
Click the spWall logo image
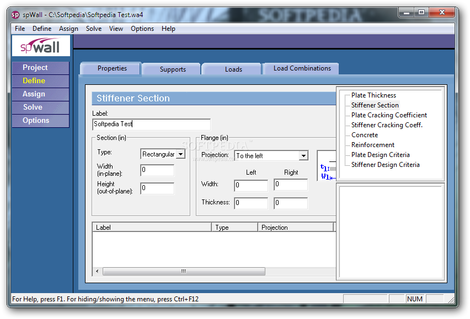(x=41, y=46)
